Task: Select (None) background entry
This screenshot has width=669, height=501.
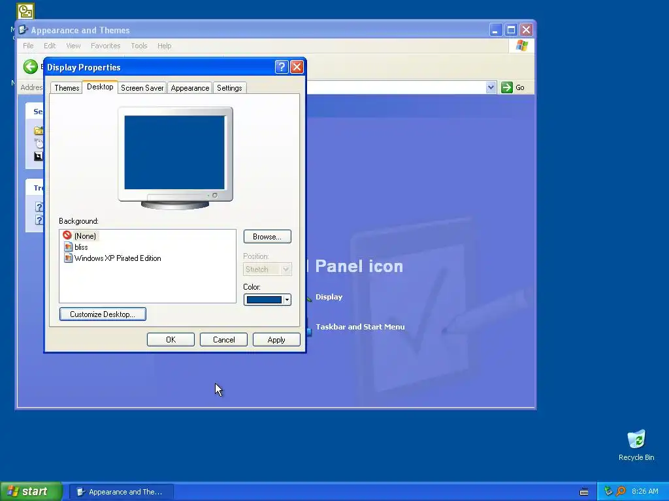Action: (x=85, y=236)
